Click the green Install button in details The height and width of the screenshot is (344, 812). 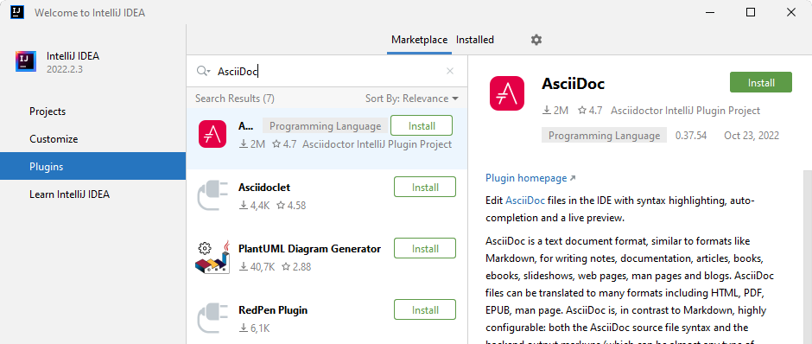pyautogui.click(x=761, y=82)
